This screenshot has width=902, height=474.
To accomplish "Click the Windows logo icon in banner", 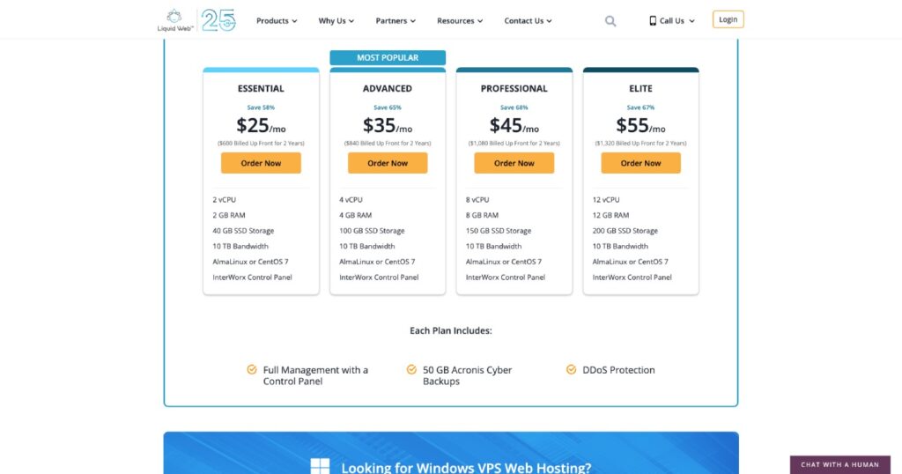I will [x=321, y=467].
